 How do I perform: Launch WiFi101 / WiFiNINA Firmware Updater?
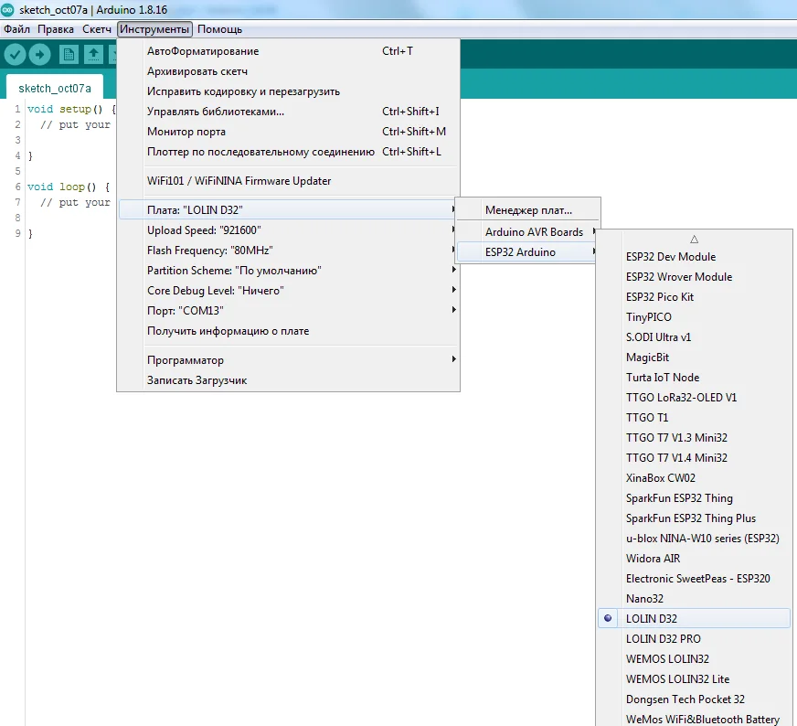(288, 181)
